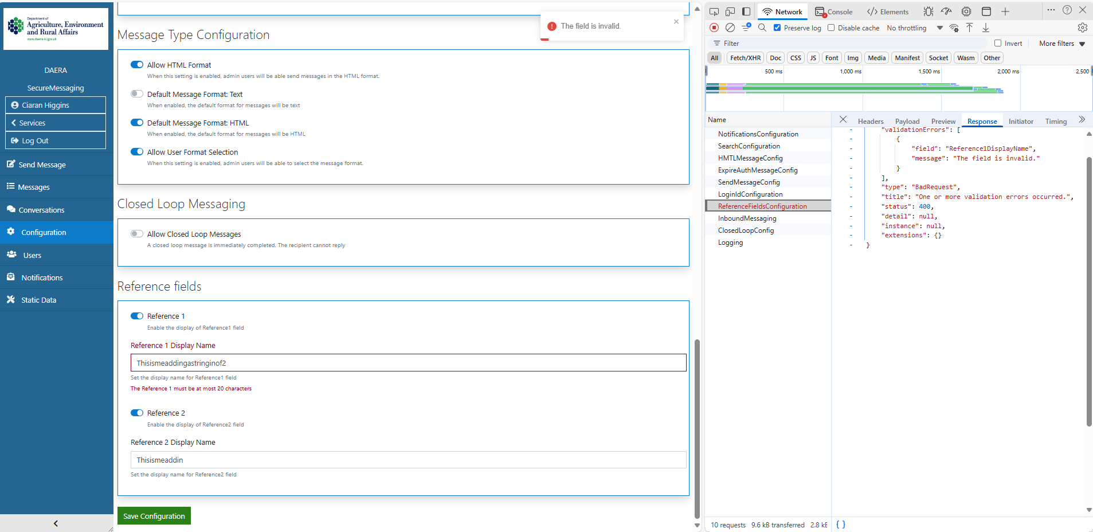Click the import HAR upload arrow

coord(969,28)
